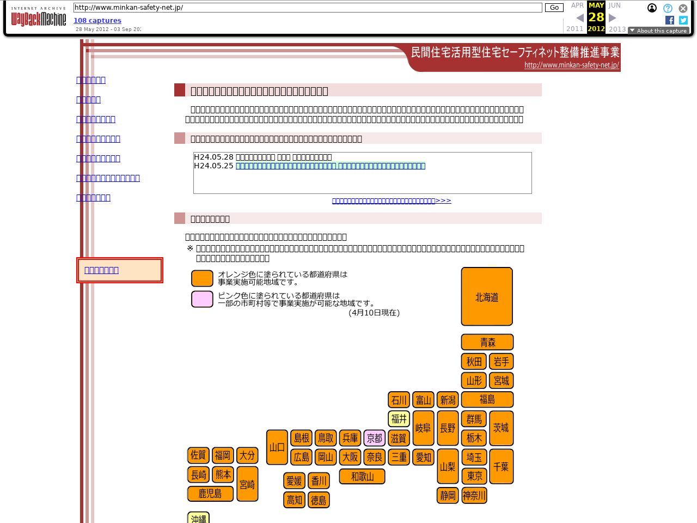This screenshot has height=523, width=697.
Task: Go to previous capture arrow
Action: (x=580, y=18)
